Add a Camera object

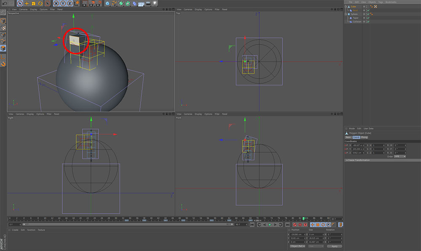[148, 3]
